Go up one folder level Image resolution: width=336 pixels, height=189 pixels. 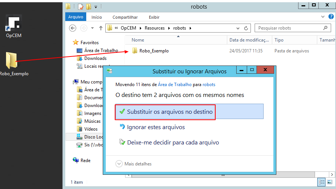[100, 28]
